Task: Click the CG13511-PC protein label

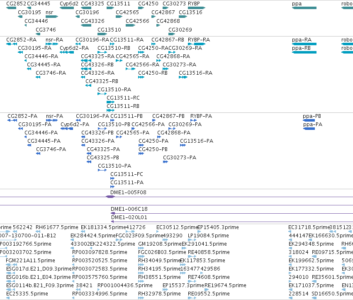Action: click(127, 174)
